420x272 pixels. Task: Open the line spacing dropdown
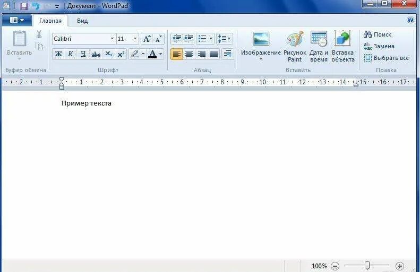[x=225, y=39]
